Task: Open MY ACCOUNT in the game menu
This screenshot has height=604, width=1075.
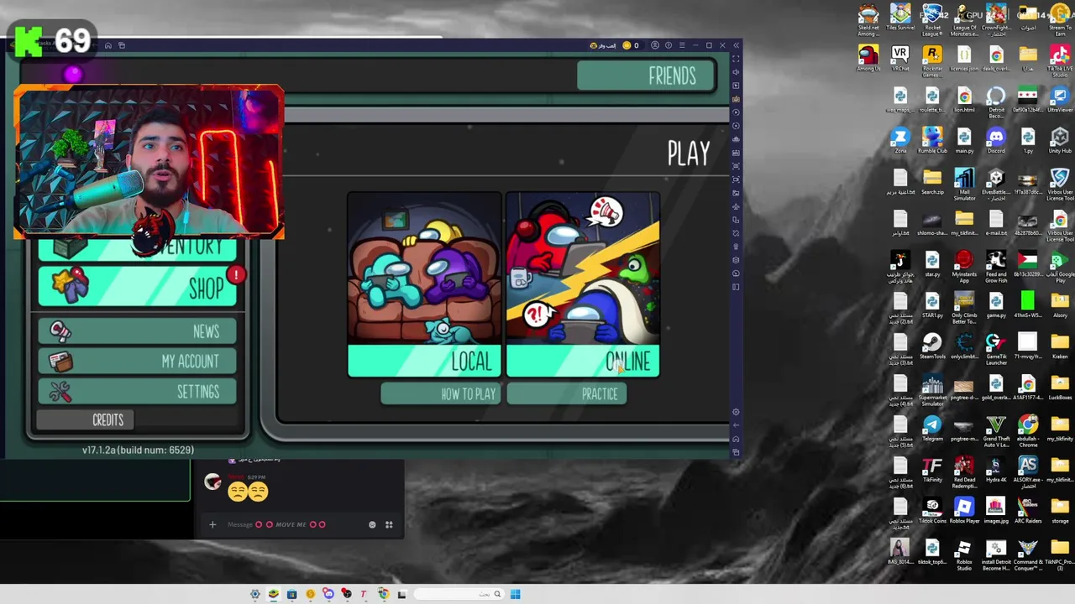Action: click(x=138, y=362)
